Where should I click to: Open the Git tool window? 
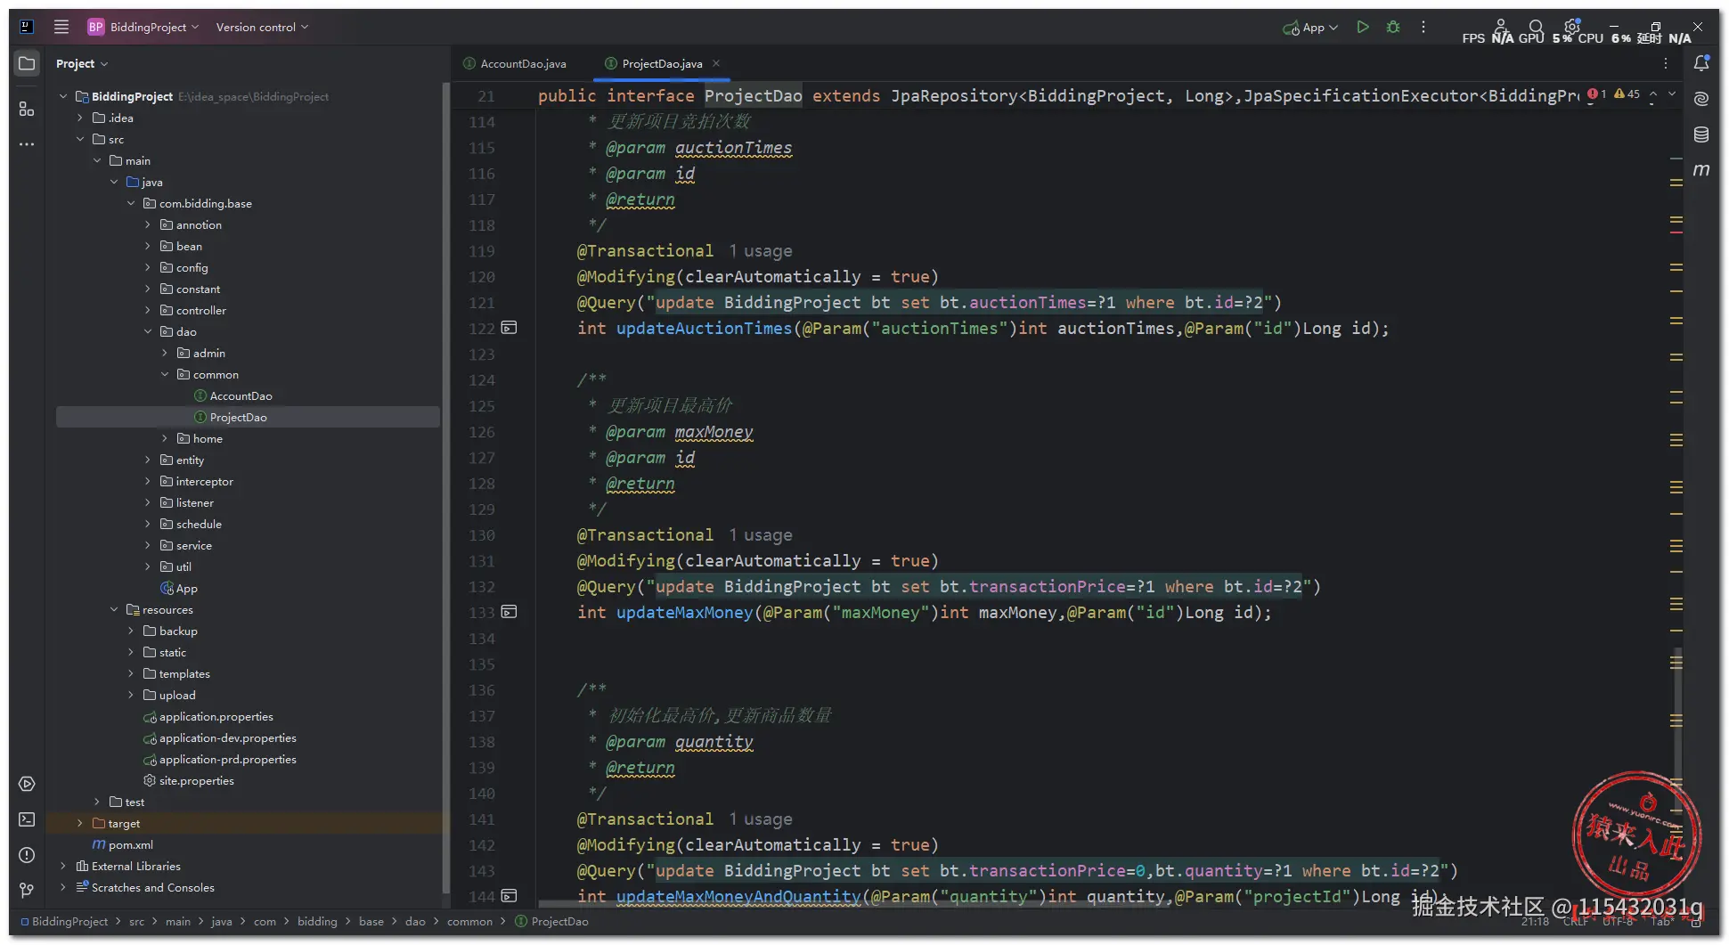coord(27,891)
